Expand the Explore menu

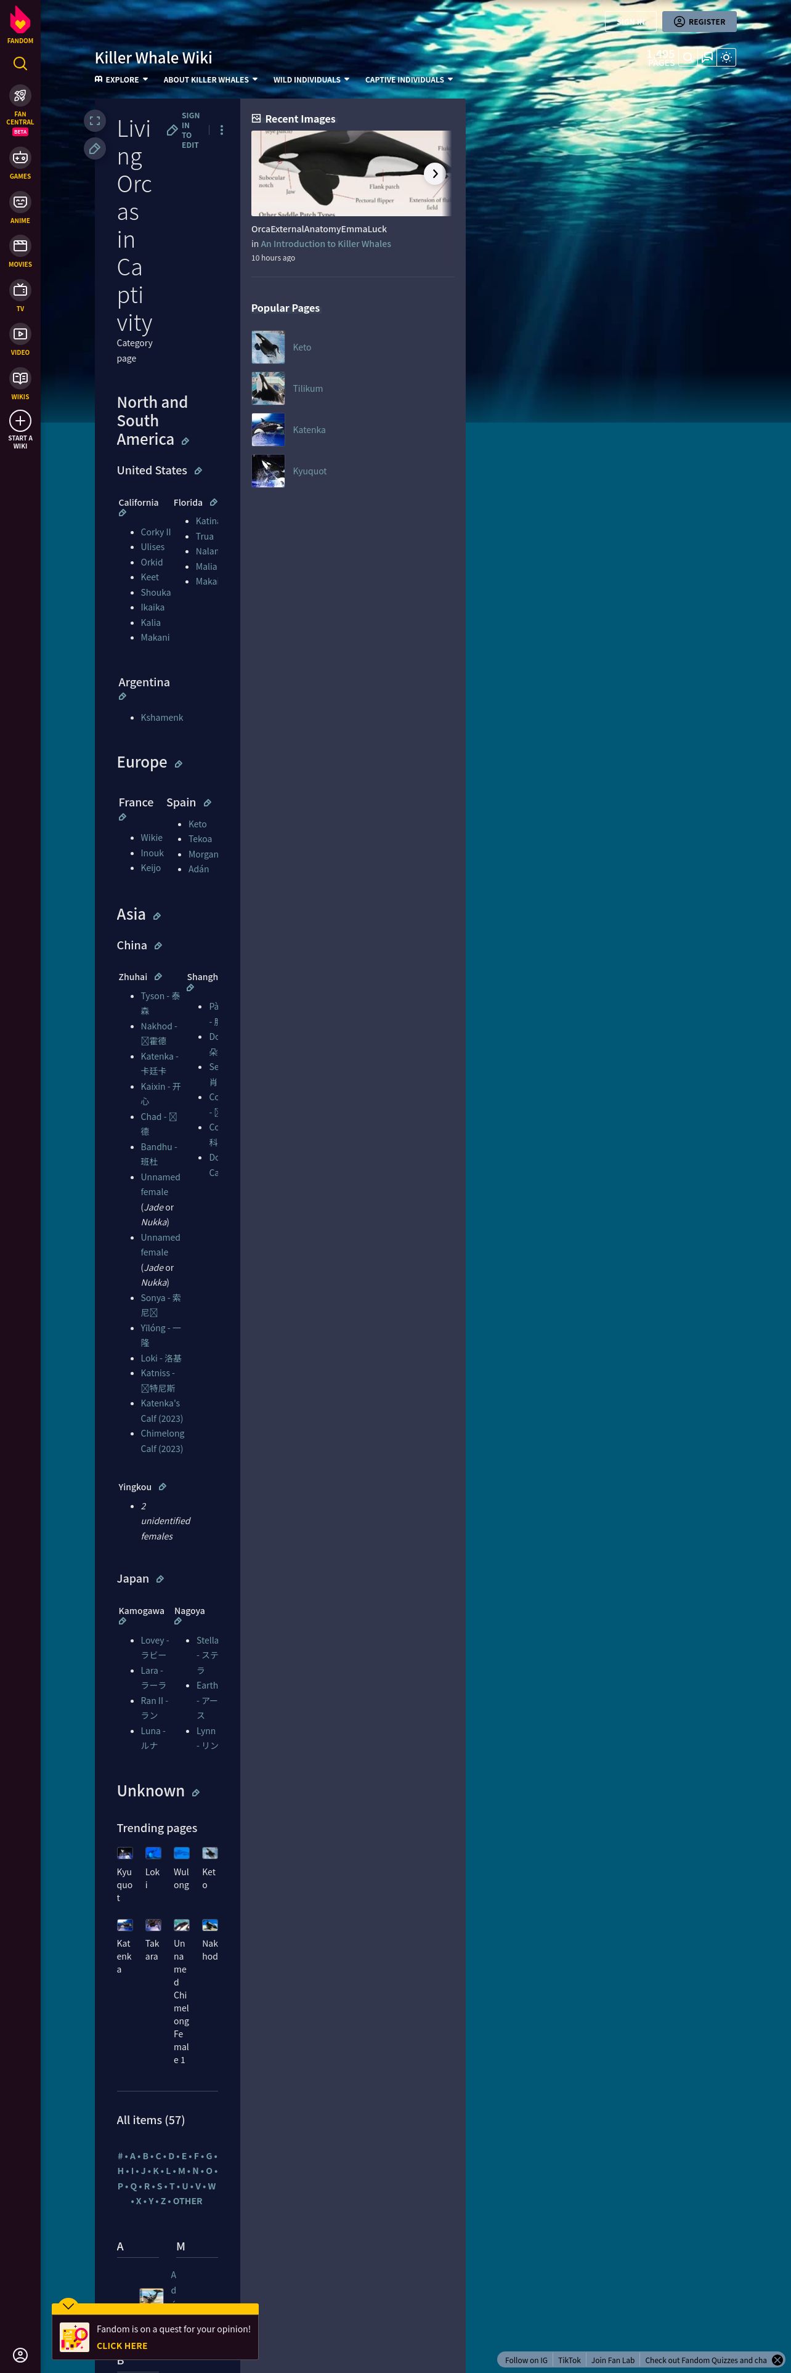pos(121,79)
